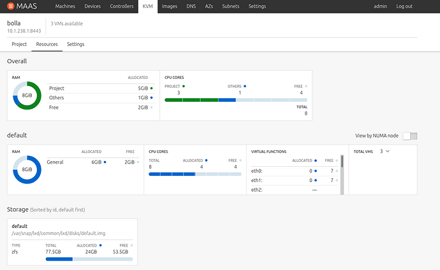Click the Overall RAM donut chart

(x=27, y=96)
